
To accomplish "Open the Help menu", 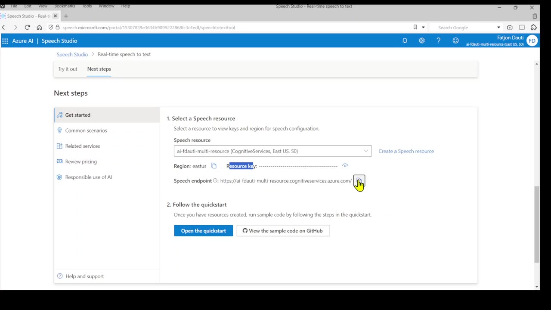I will (x=125, y=6).
